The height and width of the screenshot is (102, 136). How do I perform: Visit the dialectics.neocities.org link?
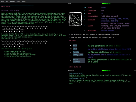click(18, 53)
